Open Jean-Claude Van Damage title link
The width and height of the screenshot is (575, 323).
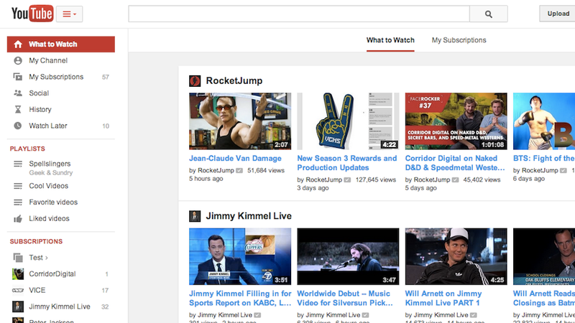(x=235, y=158)
